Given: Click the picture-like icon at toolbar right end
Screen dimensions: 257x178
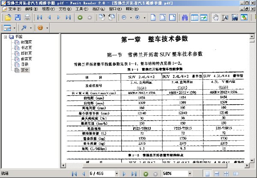Looking at the screenshot, I should pyautogui.click(x=244, y=18).
